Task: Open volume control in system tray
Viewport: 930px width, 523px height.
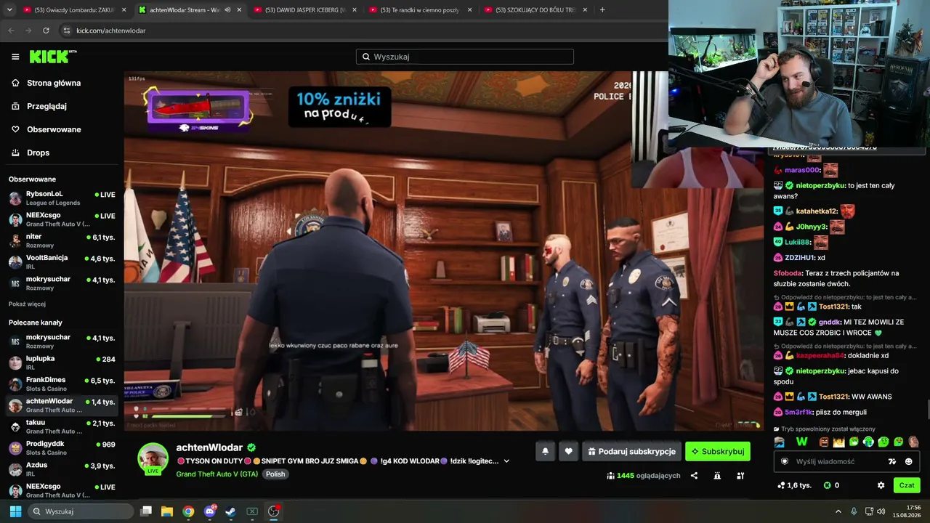Action: point(881,511)
